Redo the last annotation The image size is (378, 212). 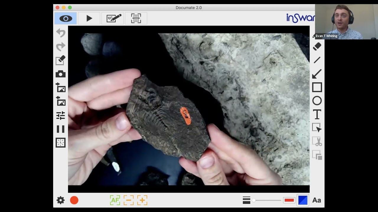pos(61,47)
